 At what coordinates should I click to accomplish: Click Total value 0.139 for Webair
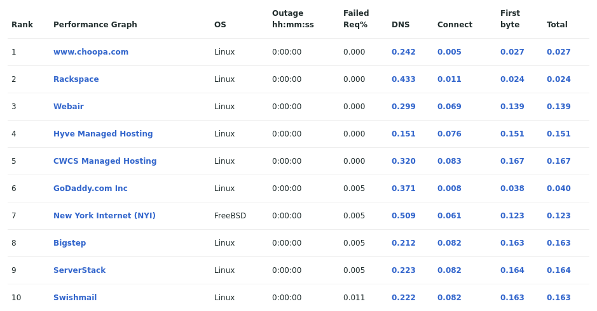coord(559,107)
